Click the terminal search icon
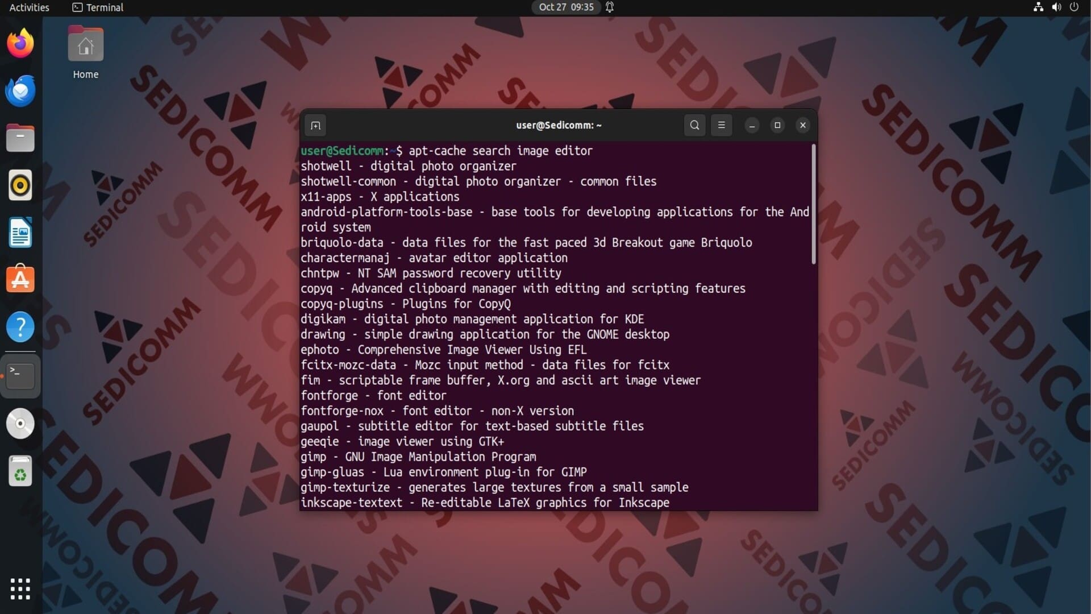This screenshot has width=1091, height=614. 694,125
